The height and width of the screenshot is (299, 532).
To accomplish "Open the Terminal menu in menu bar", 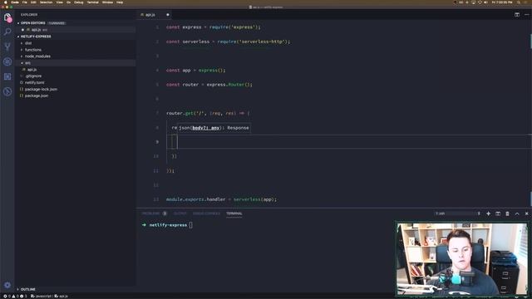I will pyautogui.click(x=92, y=2).
